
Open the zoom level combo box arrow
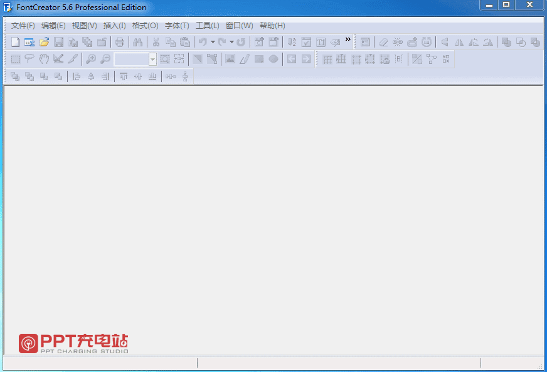pyautogui.click(x=152, y=59)
